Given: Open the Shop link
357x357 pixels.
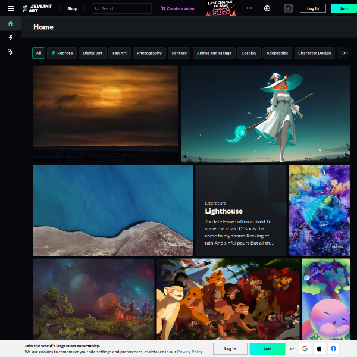Looking at the screenshot, I should 72,8.
